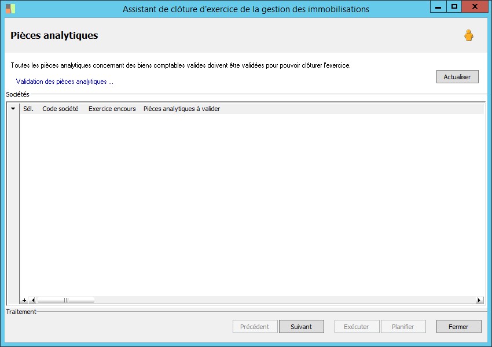Click the Exécuter button
Viewport: 492px width, 347px height.
click(x=357, y=327)
